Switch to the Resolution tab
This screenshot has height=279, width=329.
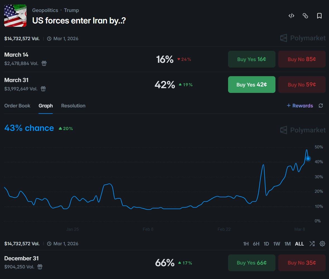pyautogui.click(x=73, y=106)
